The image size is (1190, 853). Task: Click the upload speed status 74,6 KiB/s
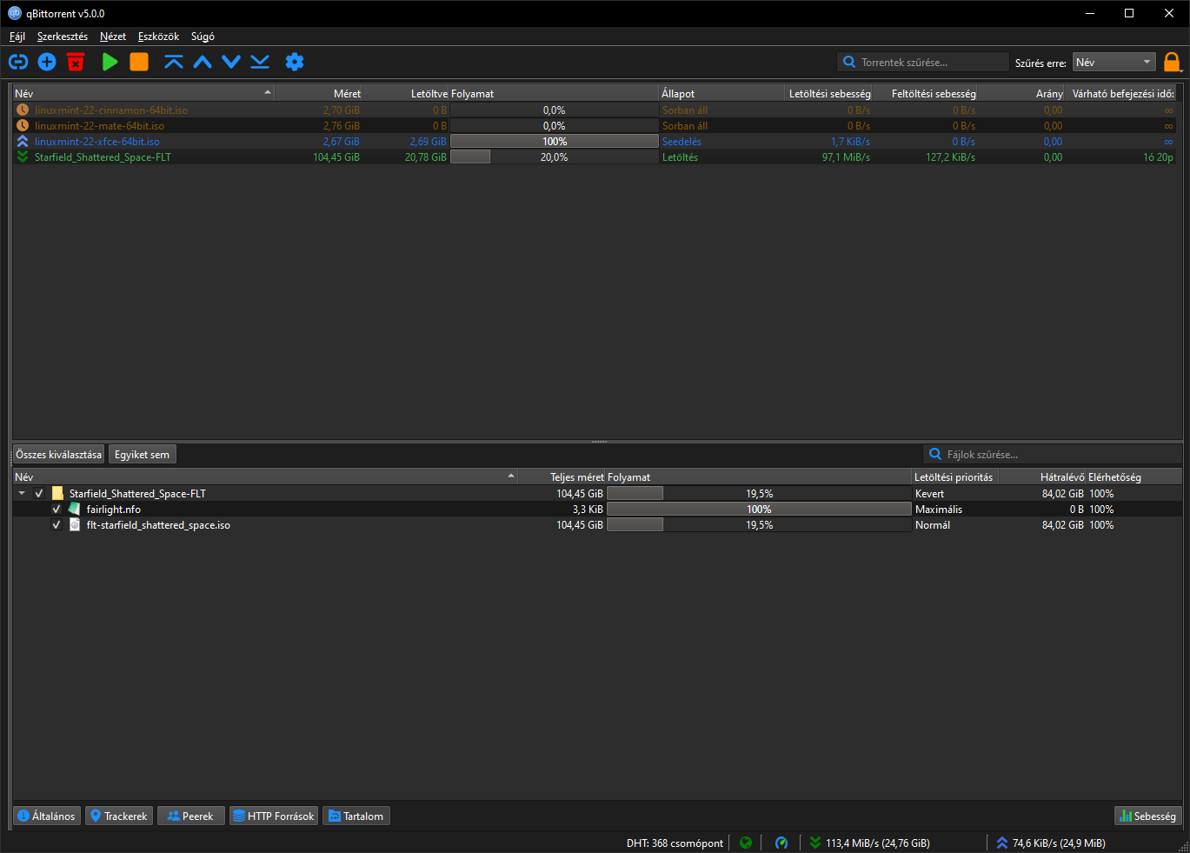coord(1051,843)
